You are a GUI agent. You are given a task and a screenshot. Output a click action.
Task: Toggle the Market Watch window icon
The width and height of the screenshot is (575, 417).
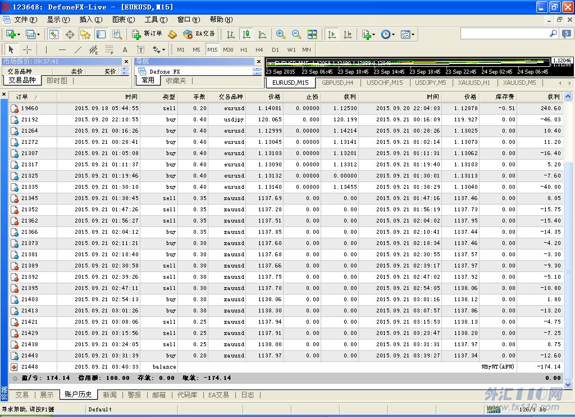tap(54, 34)
